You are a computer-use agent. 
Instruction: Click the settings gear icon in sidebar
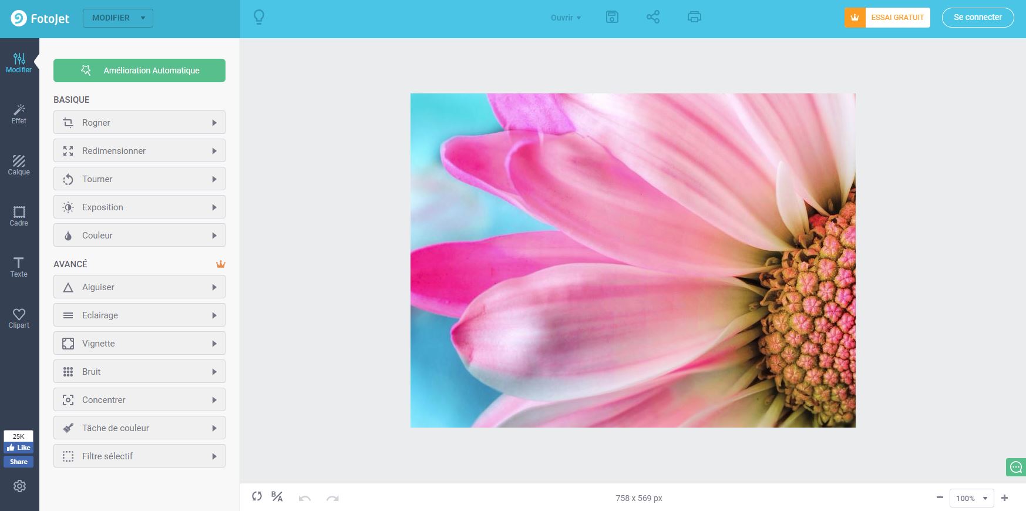19,486
